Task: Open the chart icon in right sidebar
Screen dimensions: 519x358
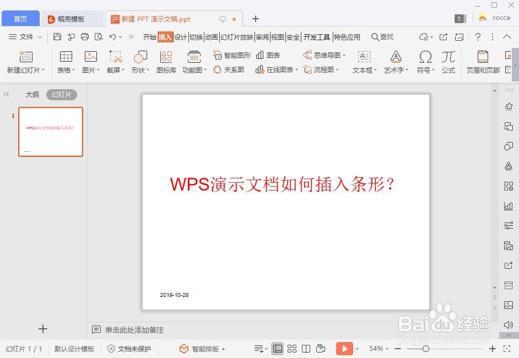Action: [x=509, y=206]
